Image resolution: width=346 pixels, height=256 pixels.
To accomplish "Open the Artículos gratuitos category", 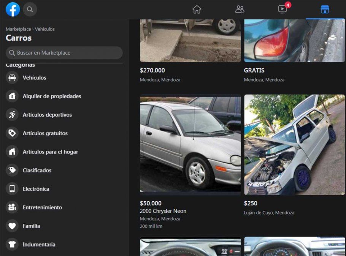I will (45, 133).
